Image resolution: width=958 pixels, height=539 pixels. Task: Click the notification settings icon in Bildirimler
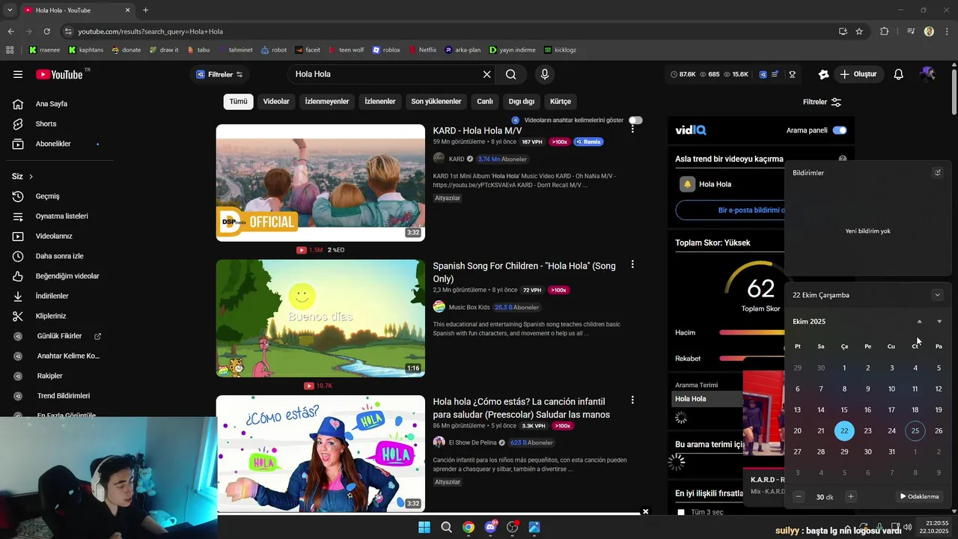937,172
